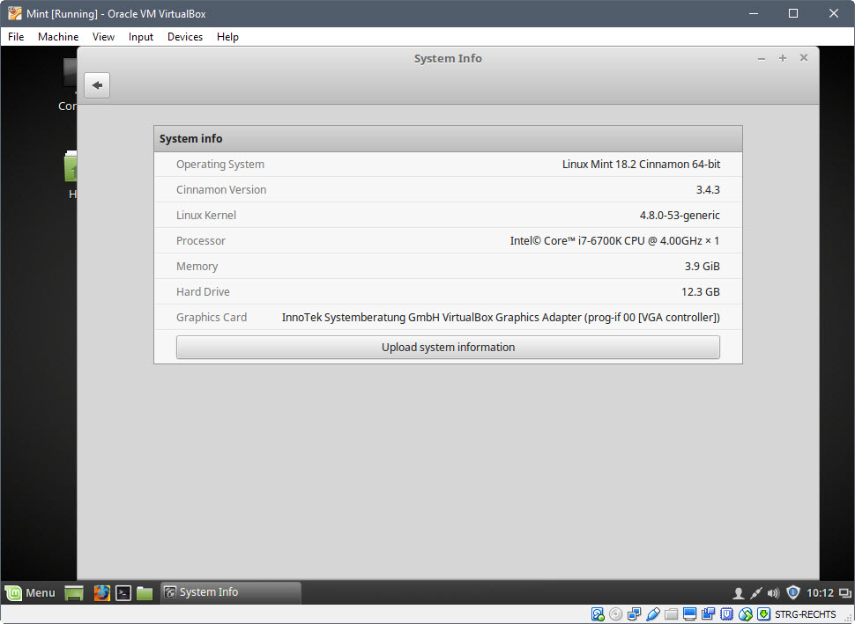
Task: Open the network connection applet
Action: click(x=755, y=593)
